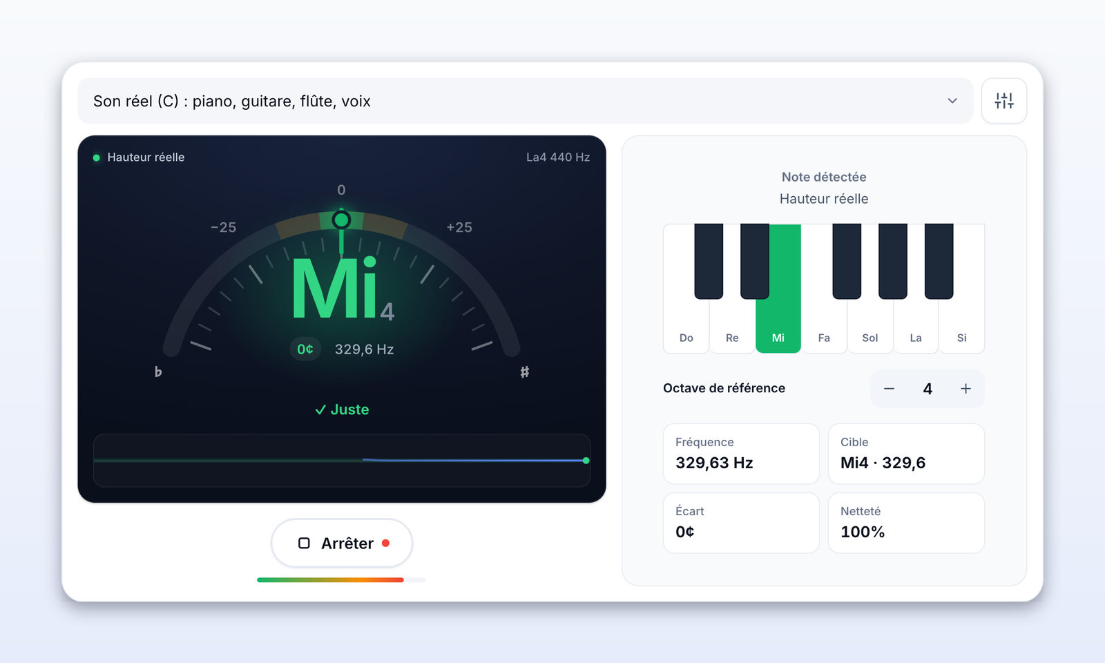The width and height of the screenshot is (1105, 663).
Task: Select the La piano key
Action: coord(916,328)
